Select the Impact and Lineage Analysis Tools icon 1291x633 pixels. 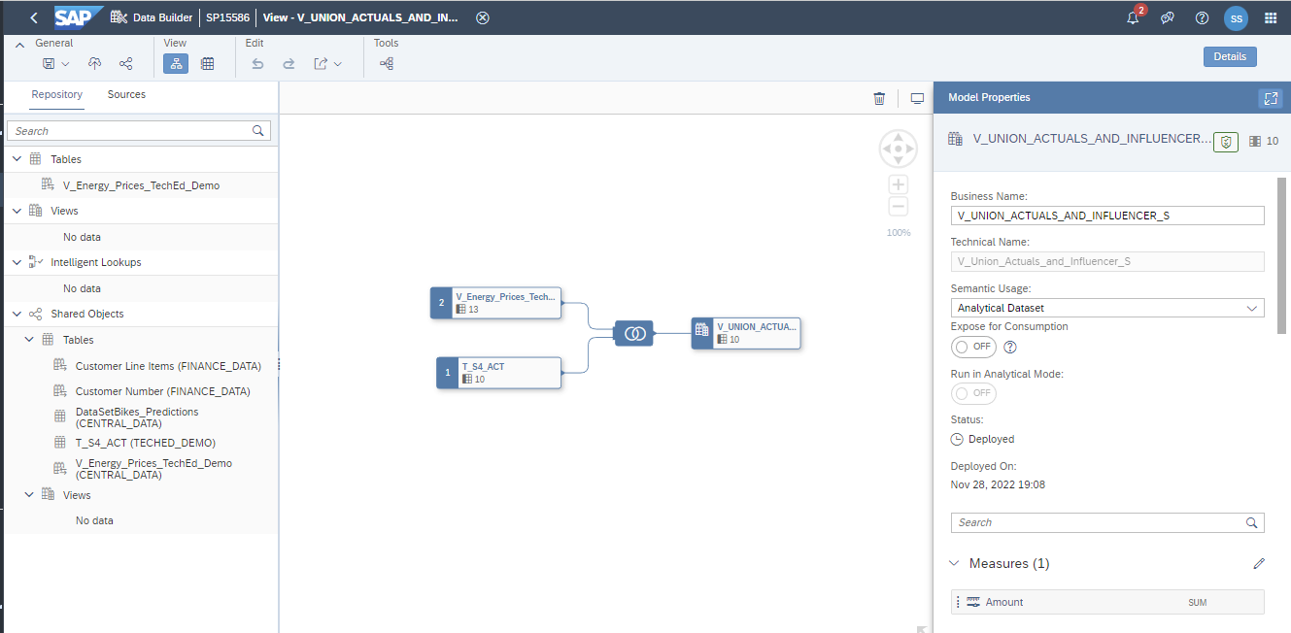[x=386, y=63]
